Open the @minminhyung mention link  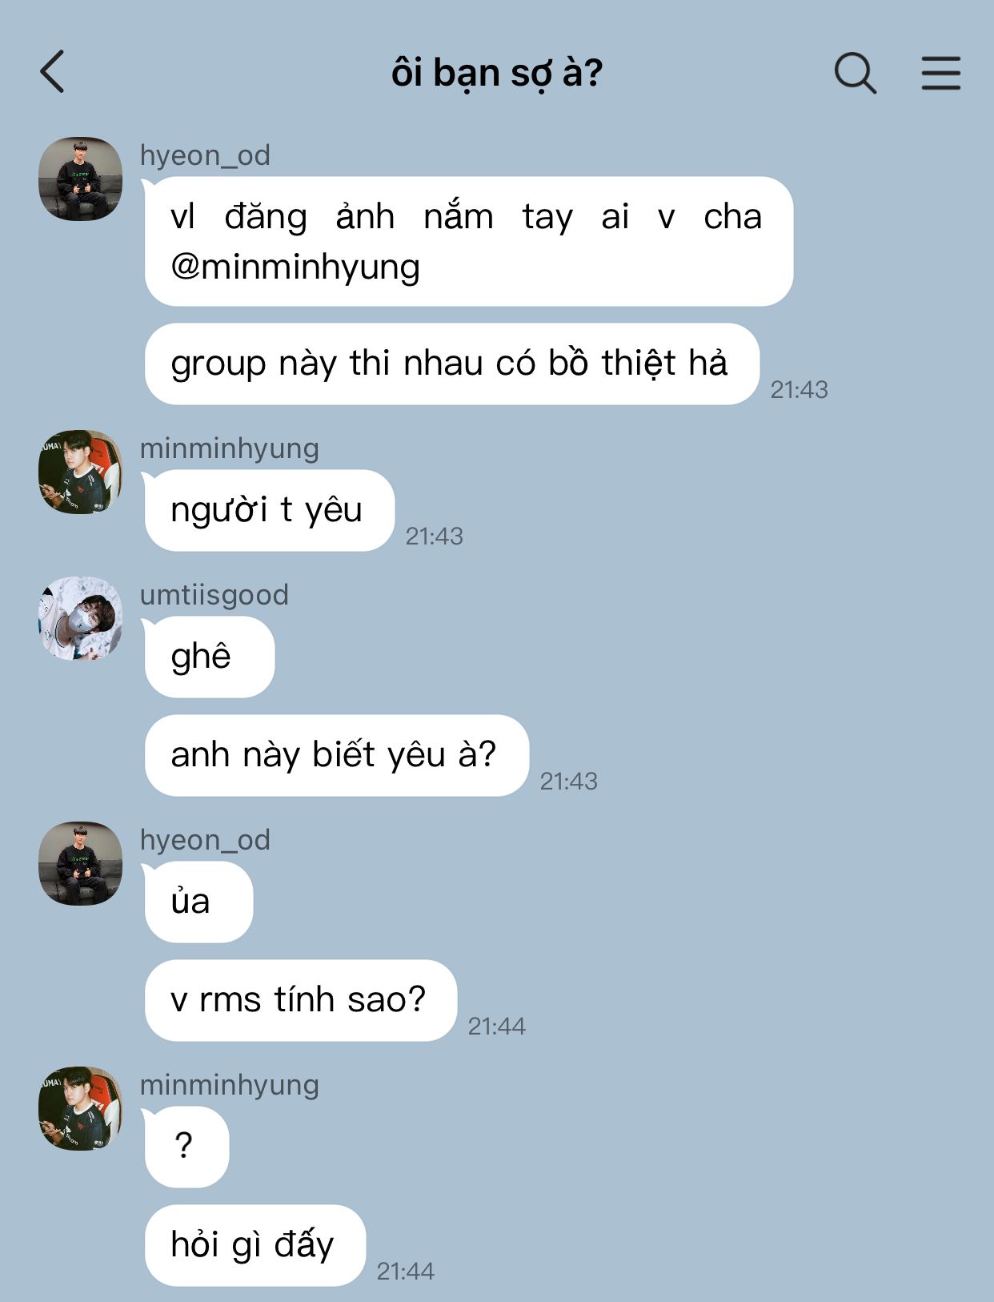click(x=295, y=267)
